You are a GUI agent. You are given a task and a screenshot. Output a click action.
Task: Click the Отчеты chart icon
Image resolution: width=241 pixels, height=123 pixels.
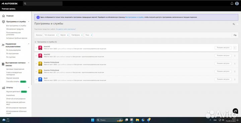(3, 87)
